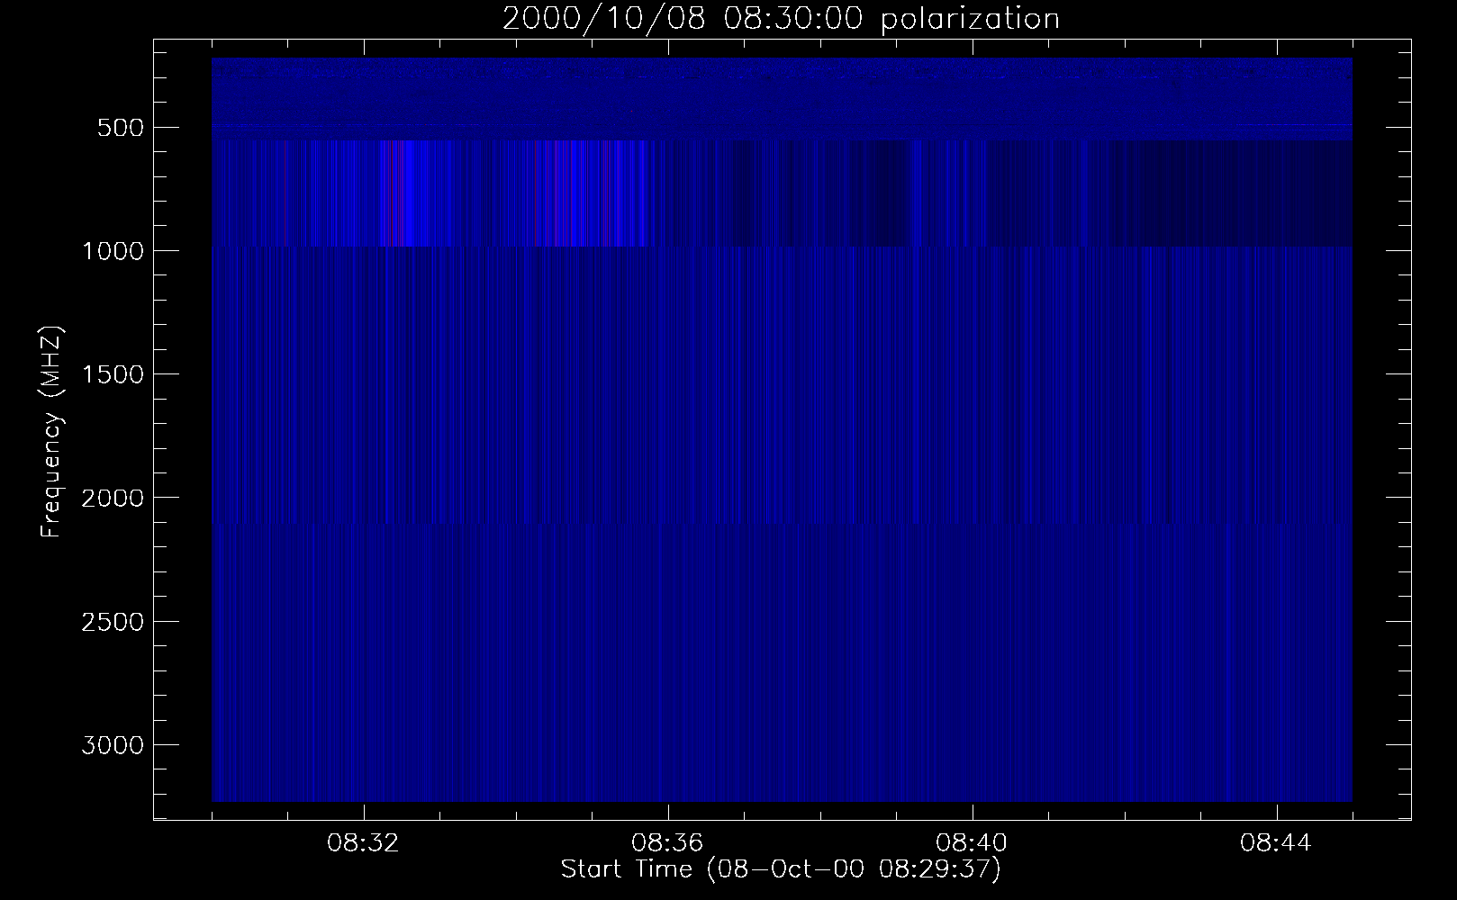The image size is (1457, 900).
Task: Select the 'Start Time (08-Oct-00 08:29:37)' label
Action: 781,869
